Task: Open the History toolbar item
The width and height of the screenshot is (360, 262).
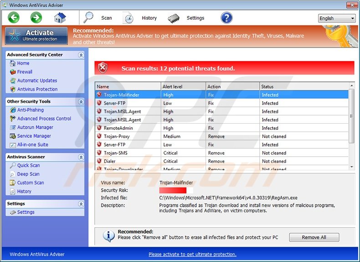Action: point(149,18)
